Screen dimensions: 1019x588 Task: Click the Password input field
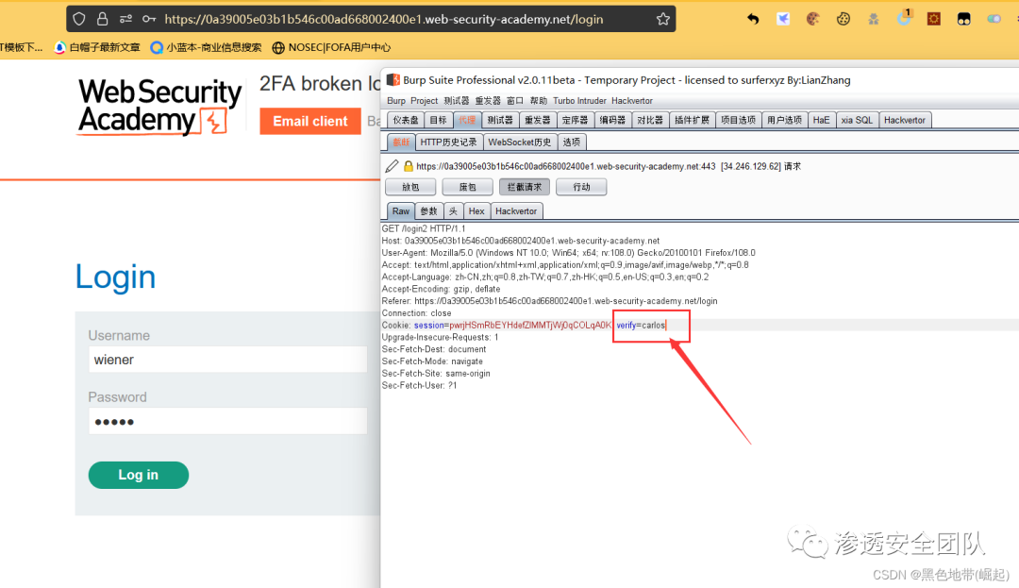[227, 421]
